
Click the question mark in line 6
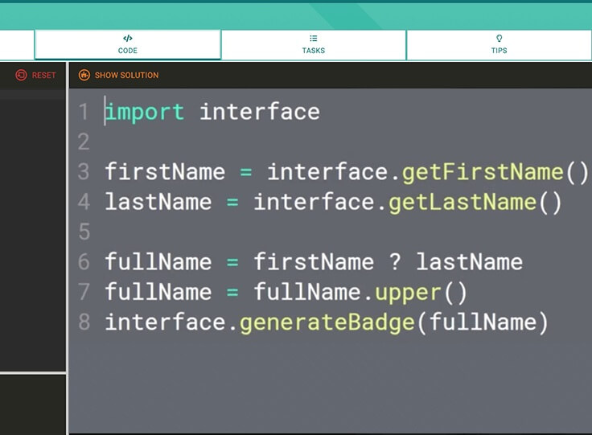click(x=395, y=262)
